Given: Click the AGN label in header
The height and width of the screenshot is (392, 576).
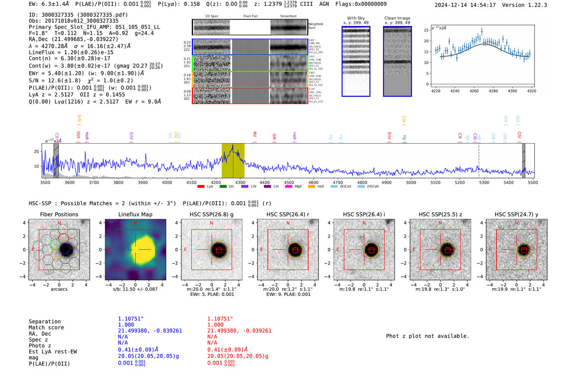Looking at the screenshot, I should [324, 4].
